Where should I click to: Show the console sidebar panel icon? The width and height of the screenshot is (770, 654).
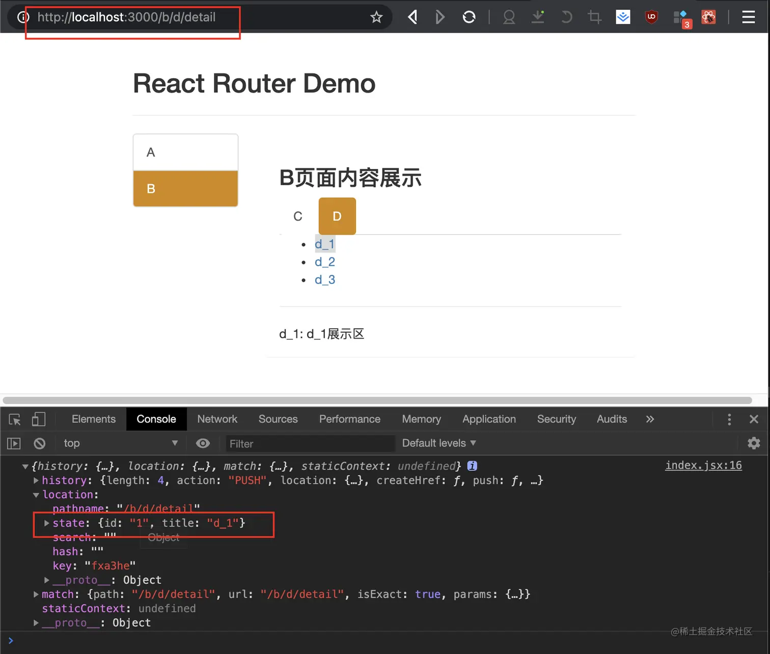coord(14,443)
